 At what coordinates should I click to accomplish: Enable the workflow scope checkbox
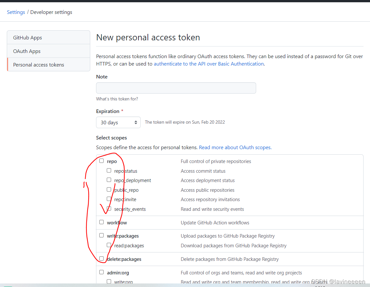click(102, 222)
